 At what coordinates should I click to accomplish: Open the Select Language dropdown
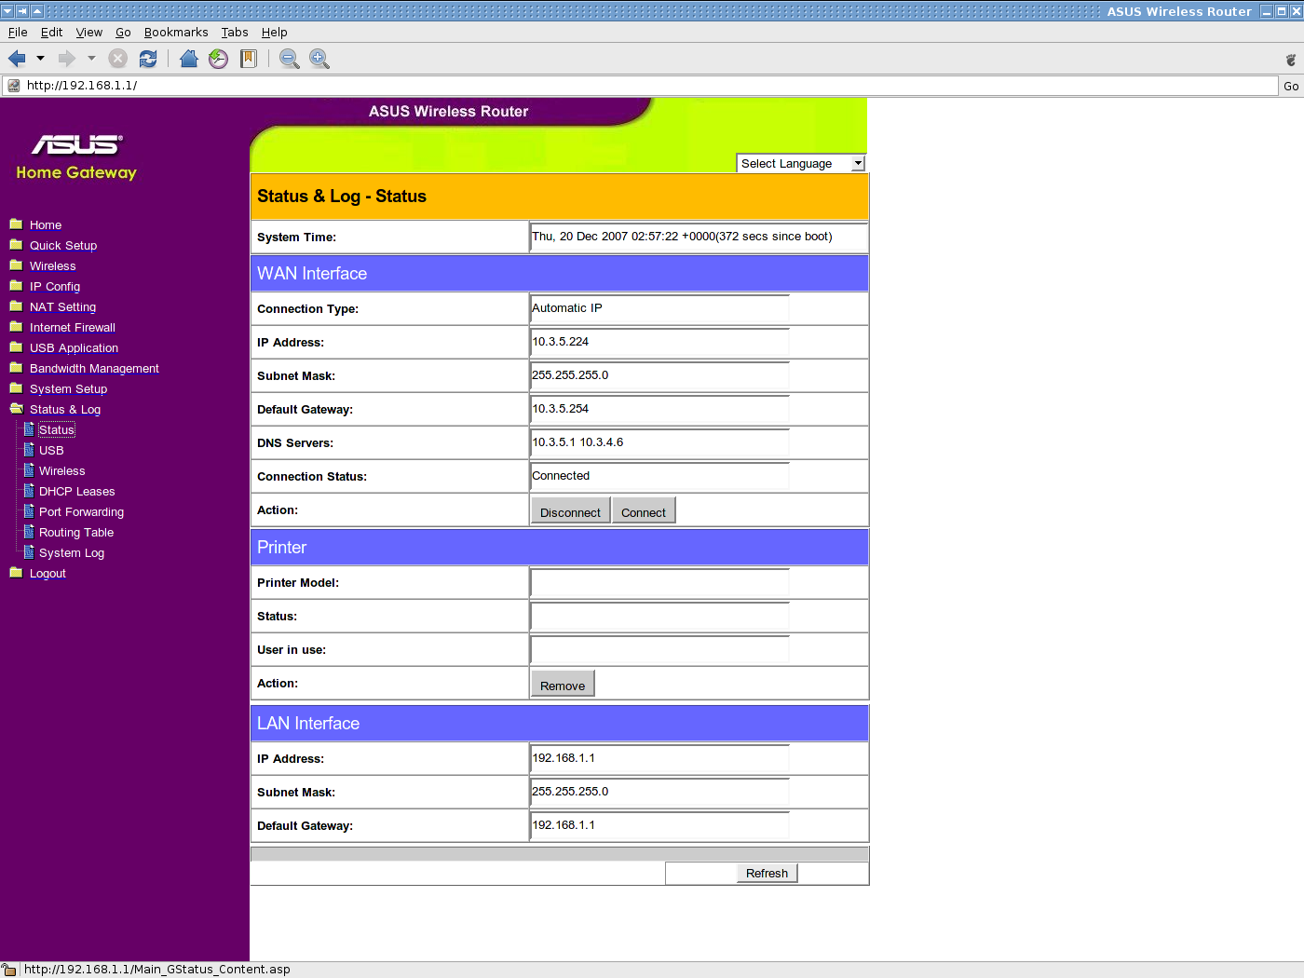(x=801, y=163)
